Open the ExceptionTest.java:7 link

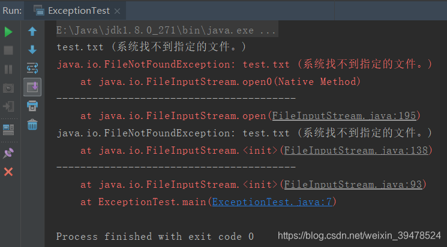(x=272, y=202)
